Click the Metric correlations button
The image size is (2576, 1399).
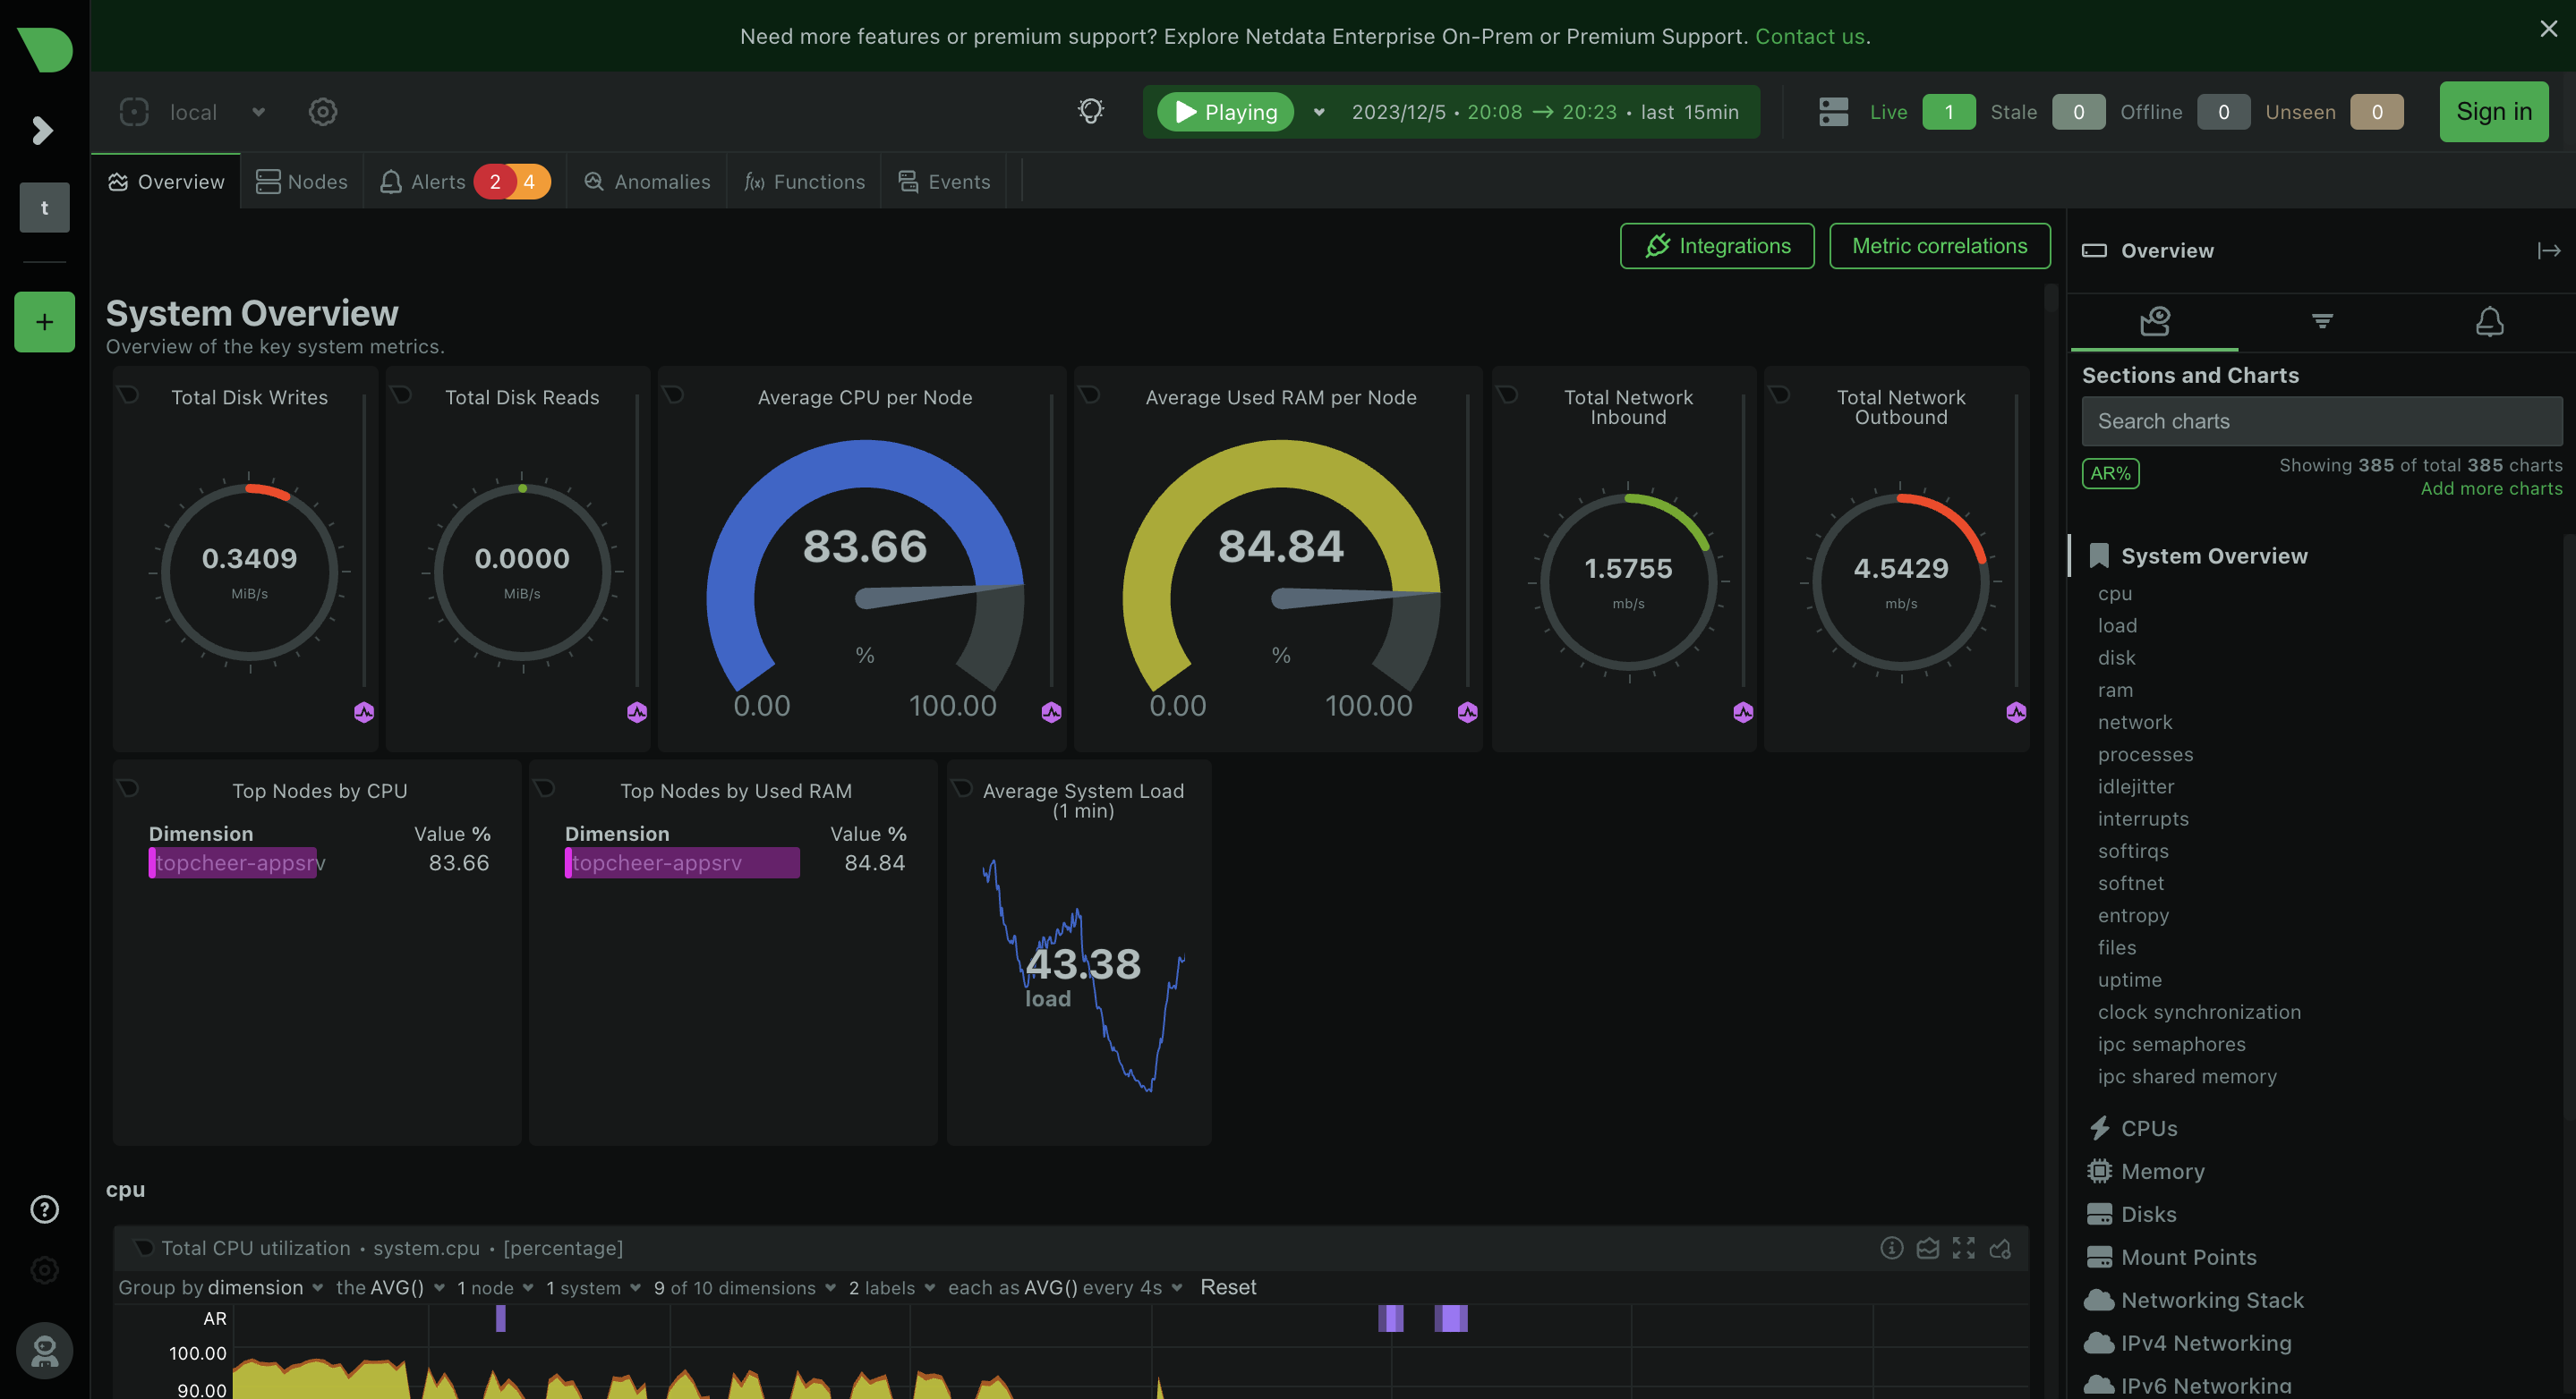tap(1939, 246)
